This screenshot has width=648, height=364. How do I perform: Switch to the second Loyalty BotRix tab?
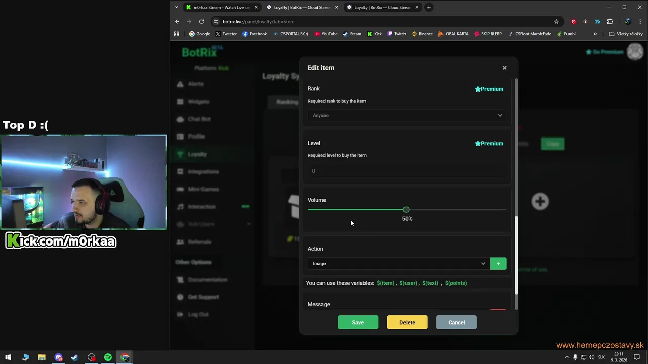coord(302,7)
